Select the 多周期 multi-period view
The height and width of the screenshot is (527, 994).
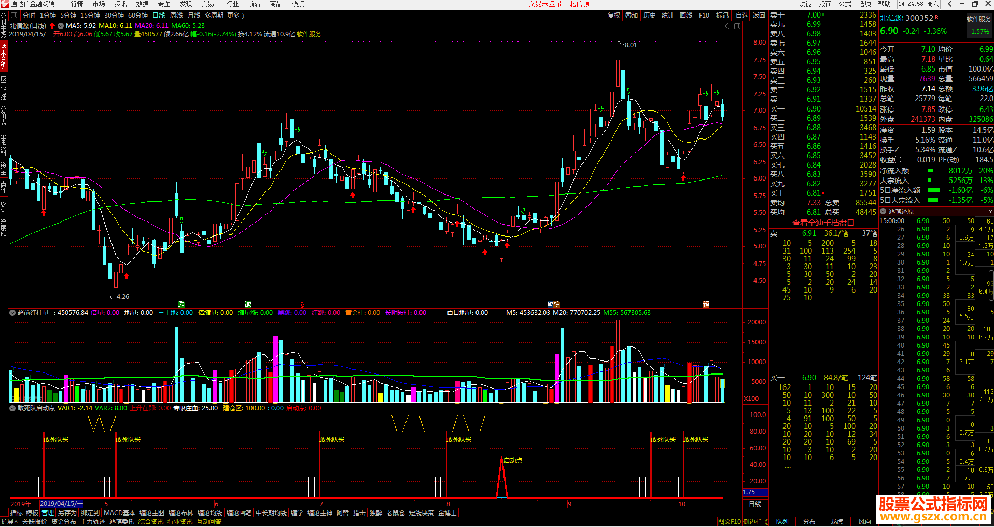[x=214, y=16]
